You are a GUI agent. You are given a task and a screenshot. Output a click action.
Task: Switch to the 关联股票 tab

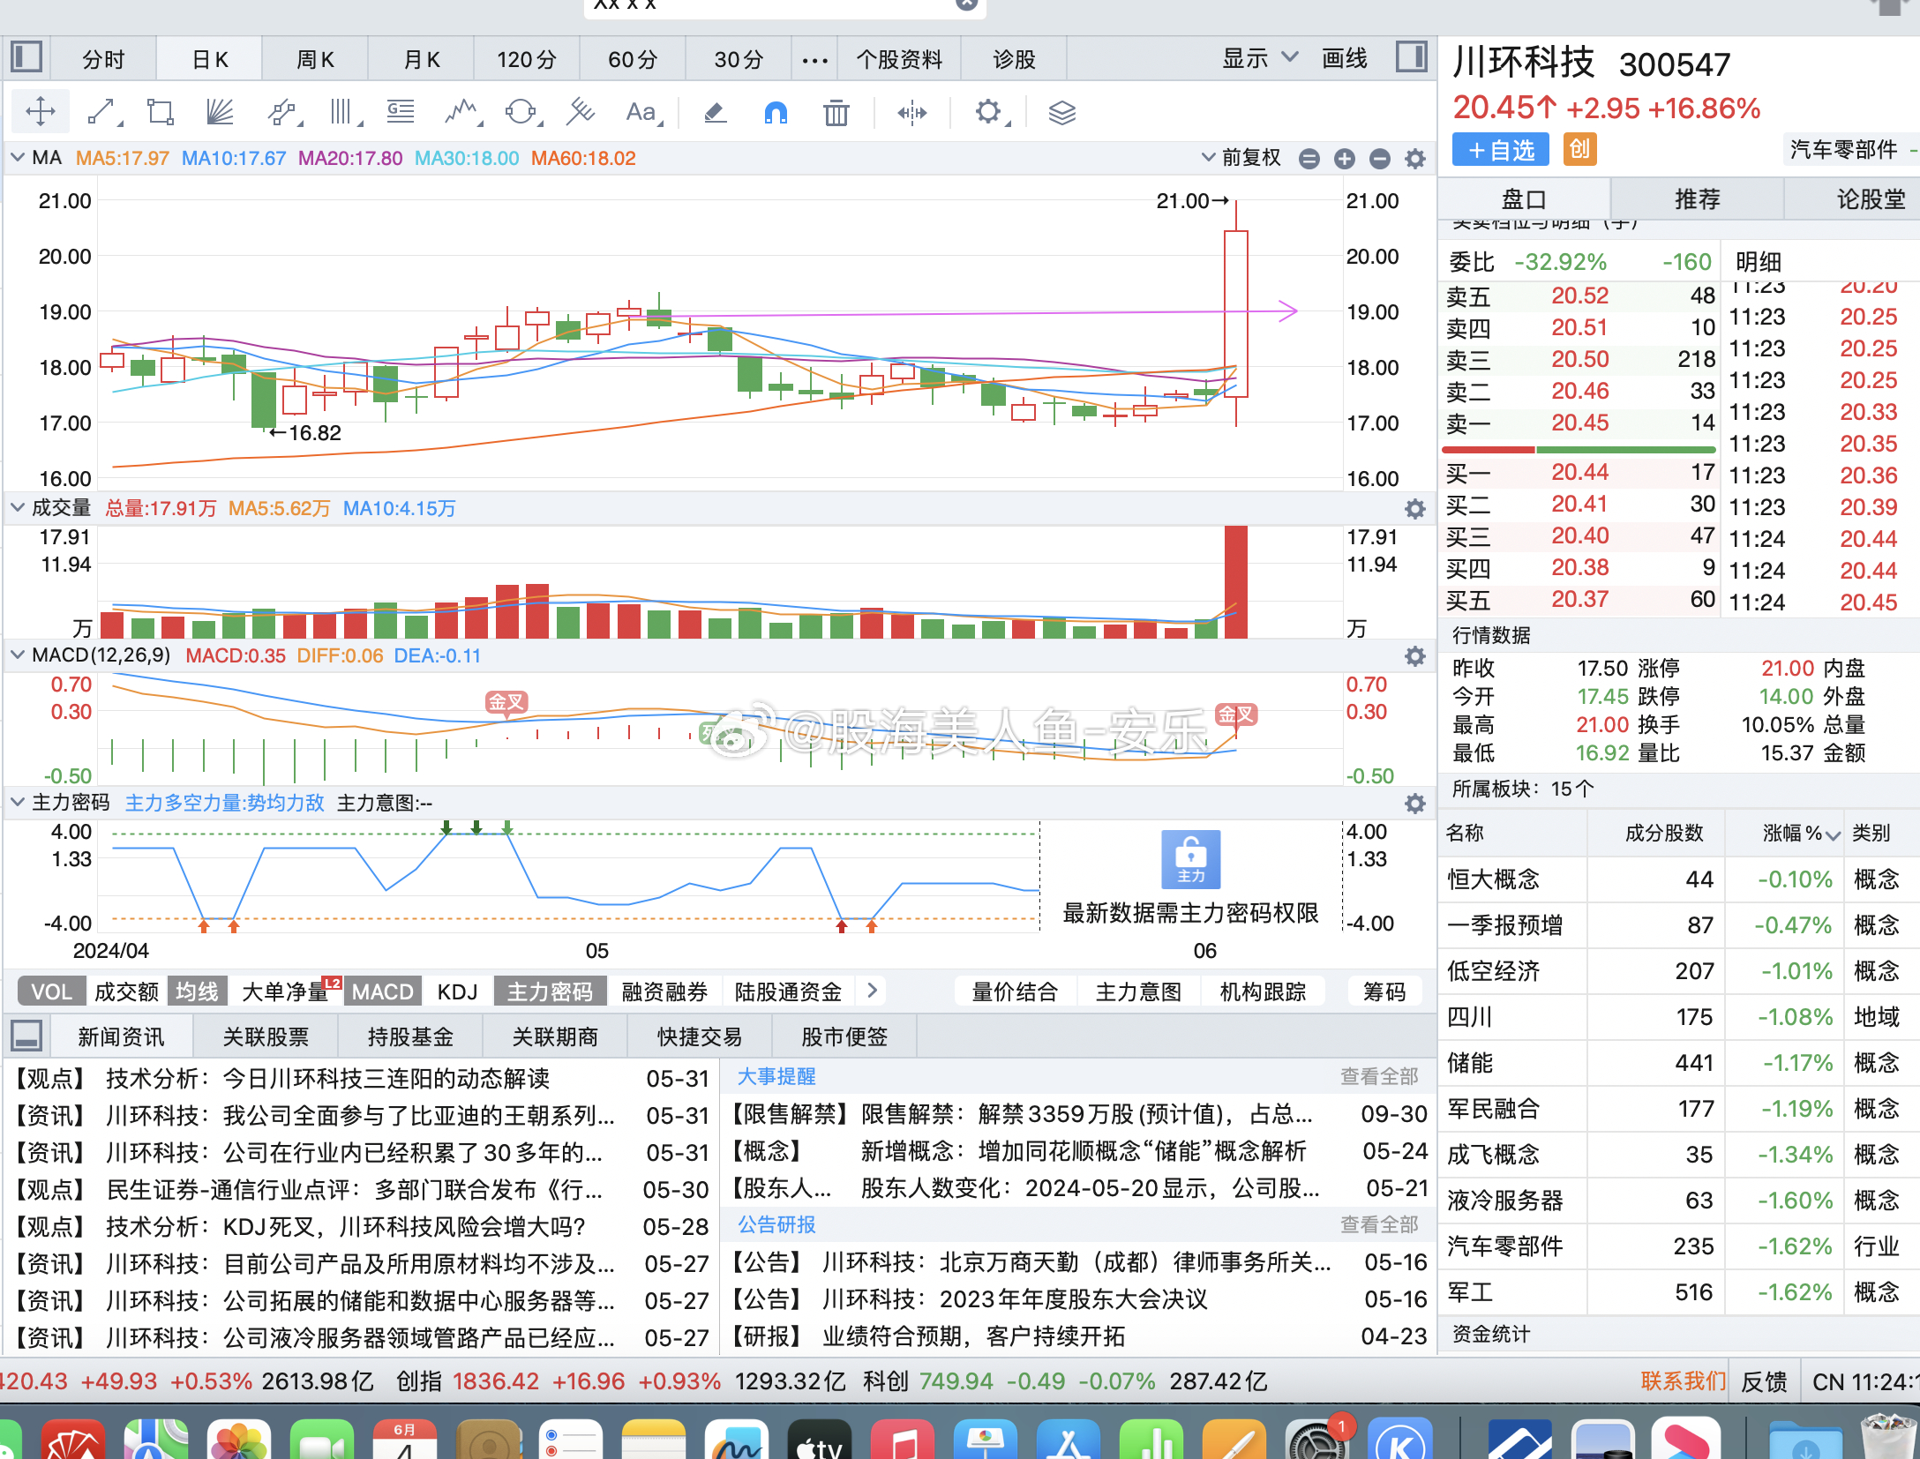[x=266, y=1036]
